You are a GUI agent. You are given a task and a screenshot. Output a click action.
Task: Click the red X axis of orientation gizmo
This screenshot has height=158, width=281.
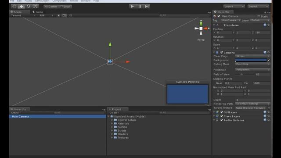[205, 28]
